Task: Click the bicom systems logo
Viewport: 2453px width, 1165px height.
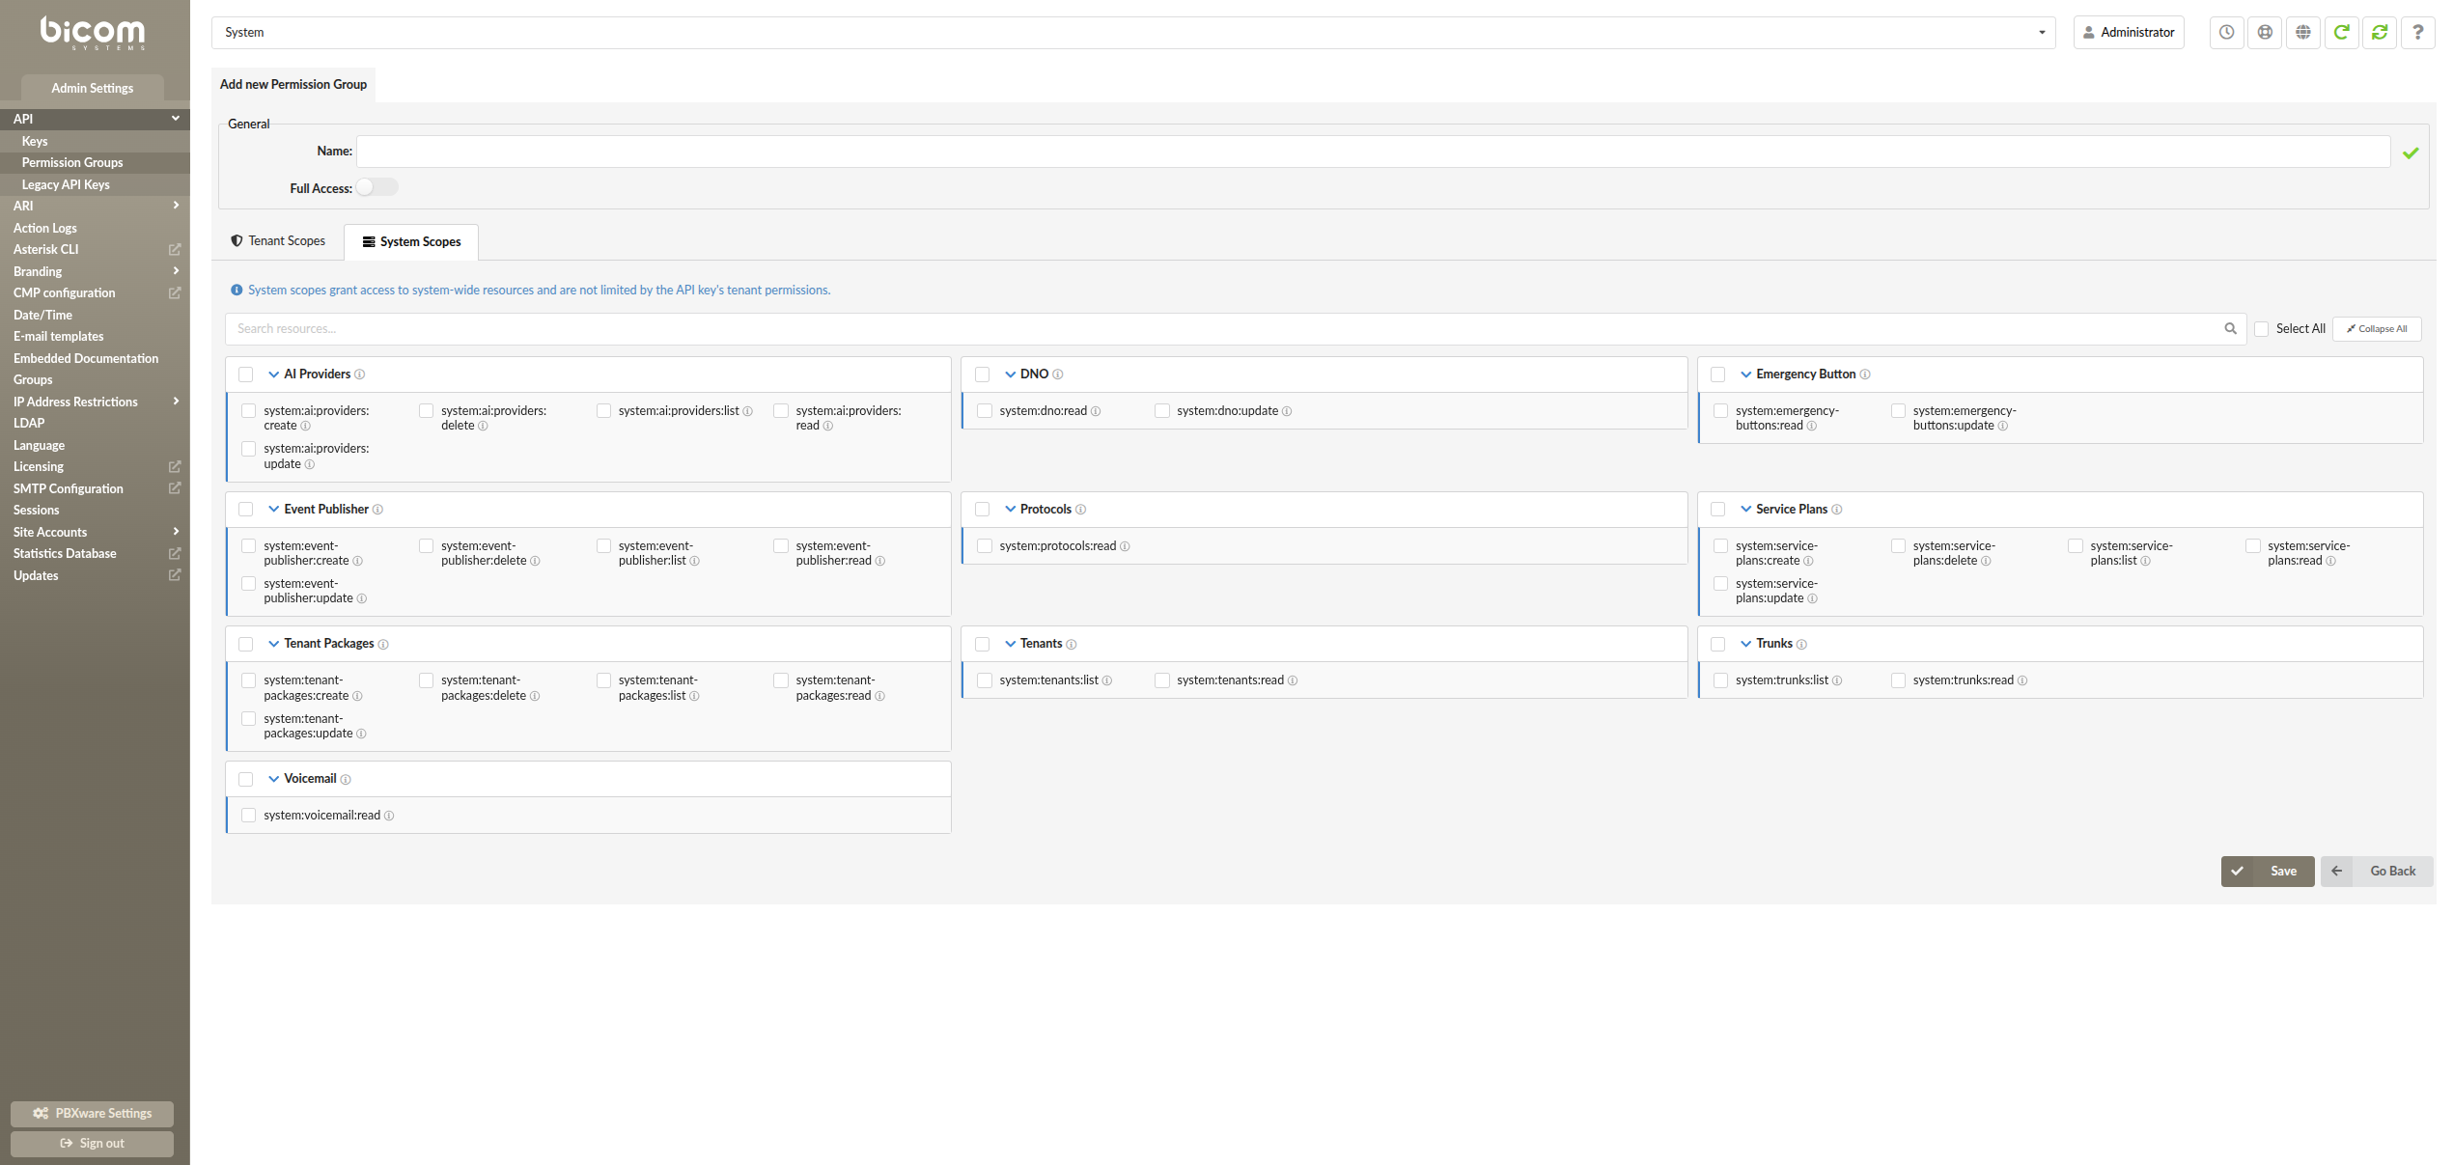Action: tap(93, 33)
